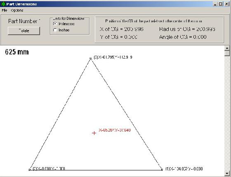Screen dimensions: 231x177
Task: Click the scrollbar down arrow
Action: click(x=227, y=173)
